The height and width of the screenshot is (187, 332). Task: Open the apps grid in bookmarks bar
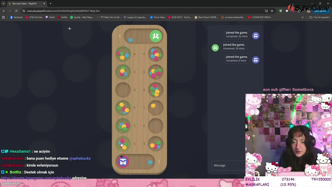[x=3, y=17]
